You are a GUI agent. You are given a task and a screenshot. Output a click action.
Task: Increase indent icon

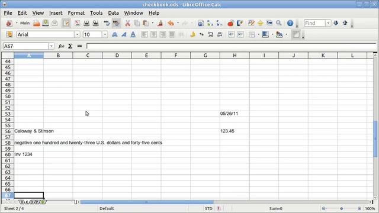(240, 34)
